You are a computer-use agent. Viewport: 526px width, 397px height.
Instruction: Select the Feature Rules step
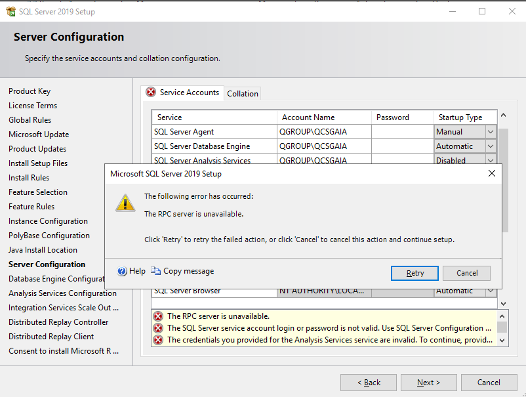click(x=31, y=207)
